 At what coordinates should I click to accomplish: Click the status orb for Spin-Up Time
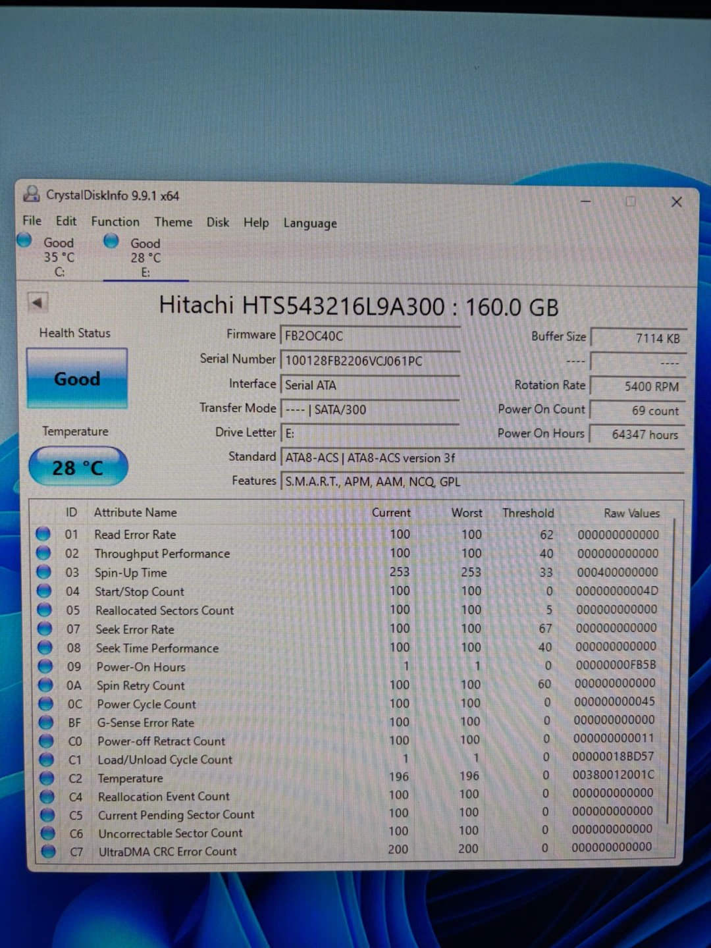(x=44, y=572)
